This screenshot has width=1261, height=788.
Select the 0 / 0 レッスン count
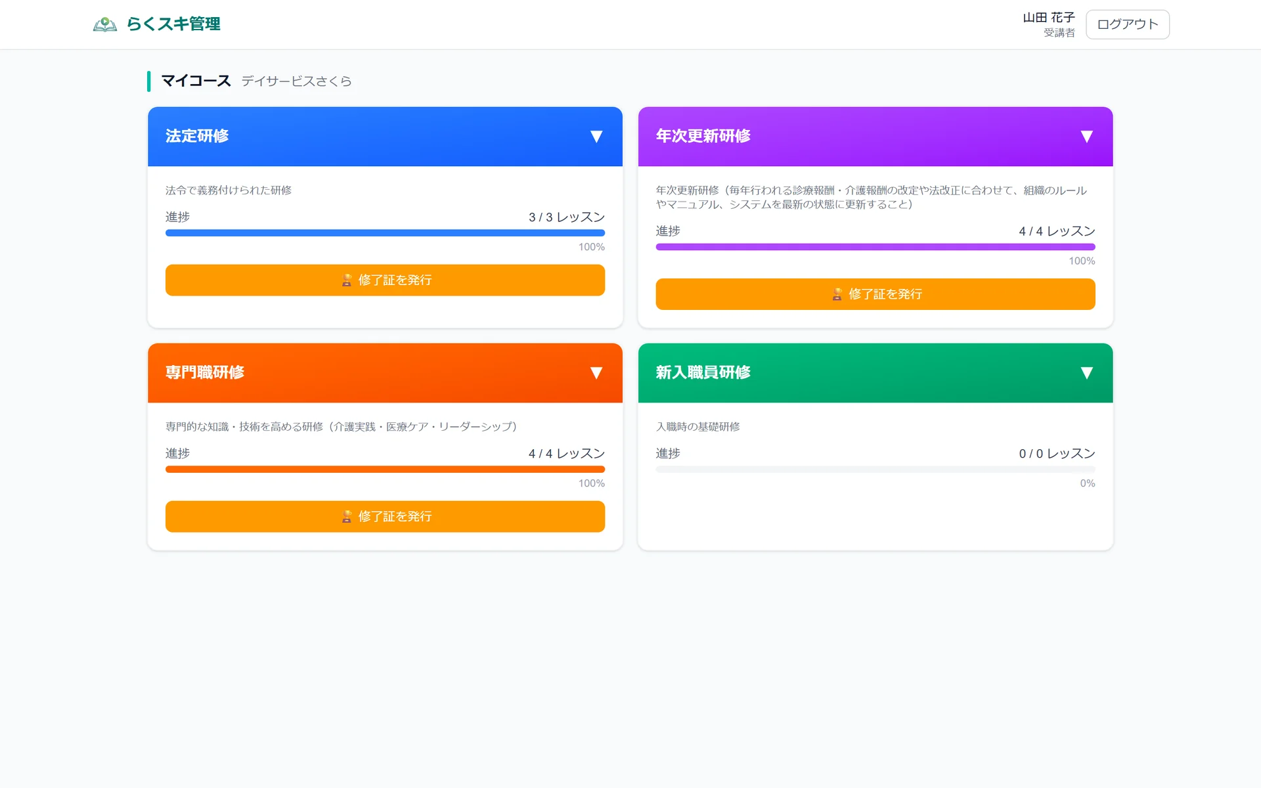pos(1057,454)
